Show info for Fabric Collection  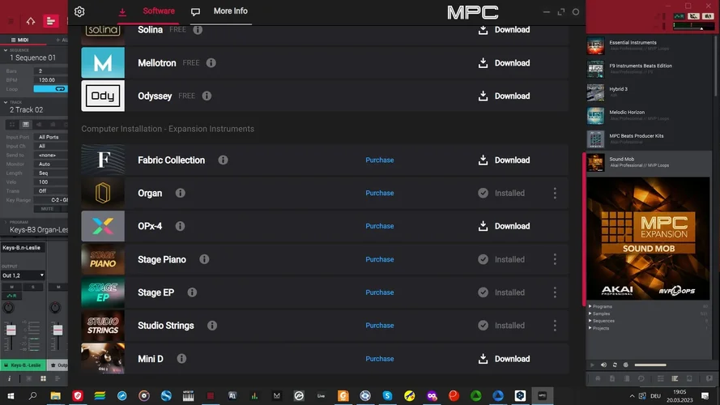point(223,160)
